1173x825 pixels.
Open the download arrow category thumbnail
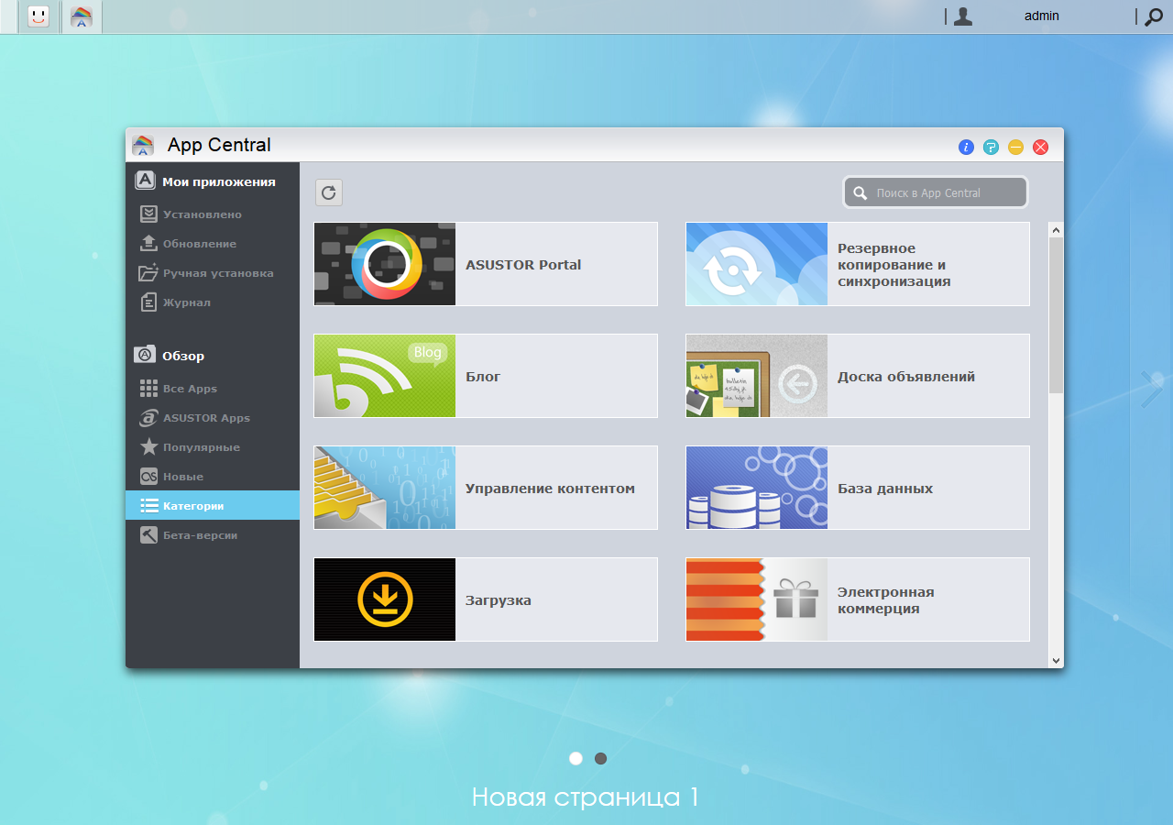[x=385, y=599]
